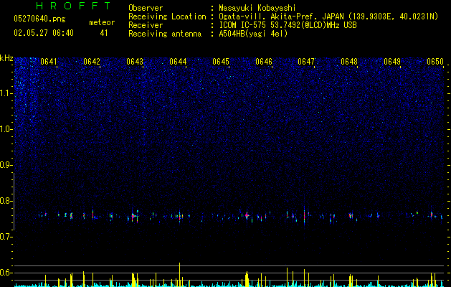451x287 pixels.
Task: Click the timestamp 02.05.27 06:40
Action: point(44,33)
